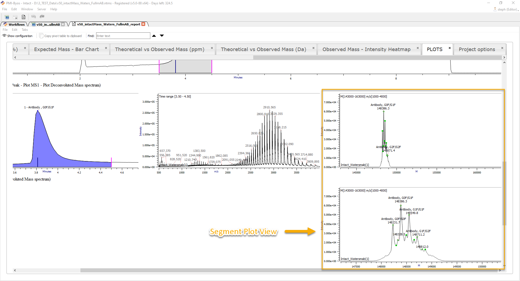
Task: Click the redo arrow icon
Action: click(x=42, y=17)
